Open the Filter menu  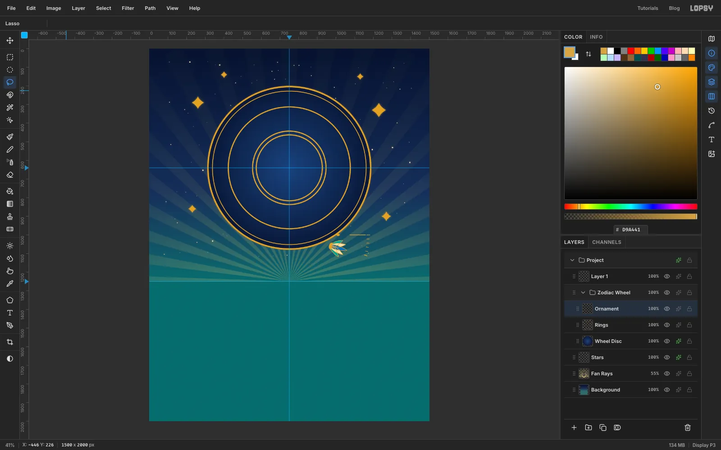pyautogui.click(x=128, y=8)
